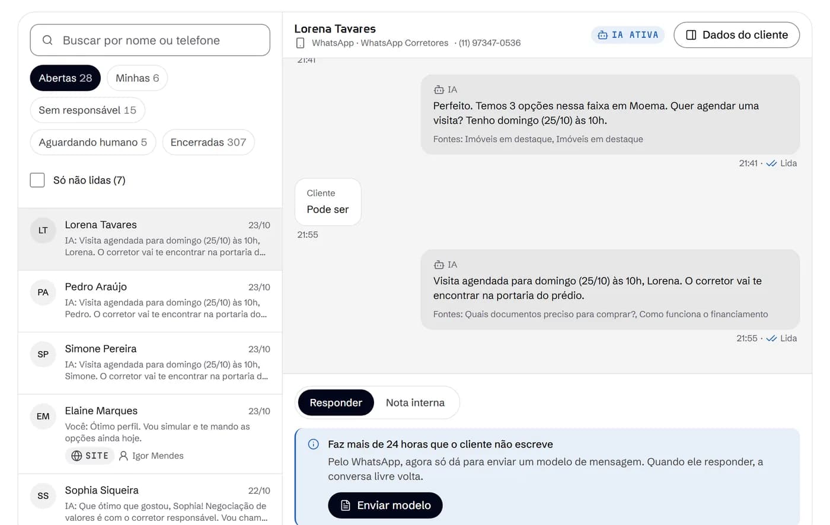Click the LT avatar for Lorena Tavares
830x525 pixels.
[x=43, y=230]
